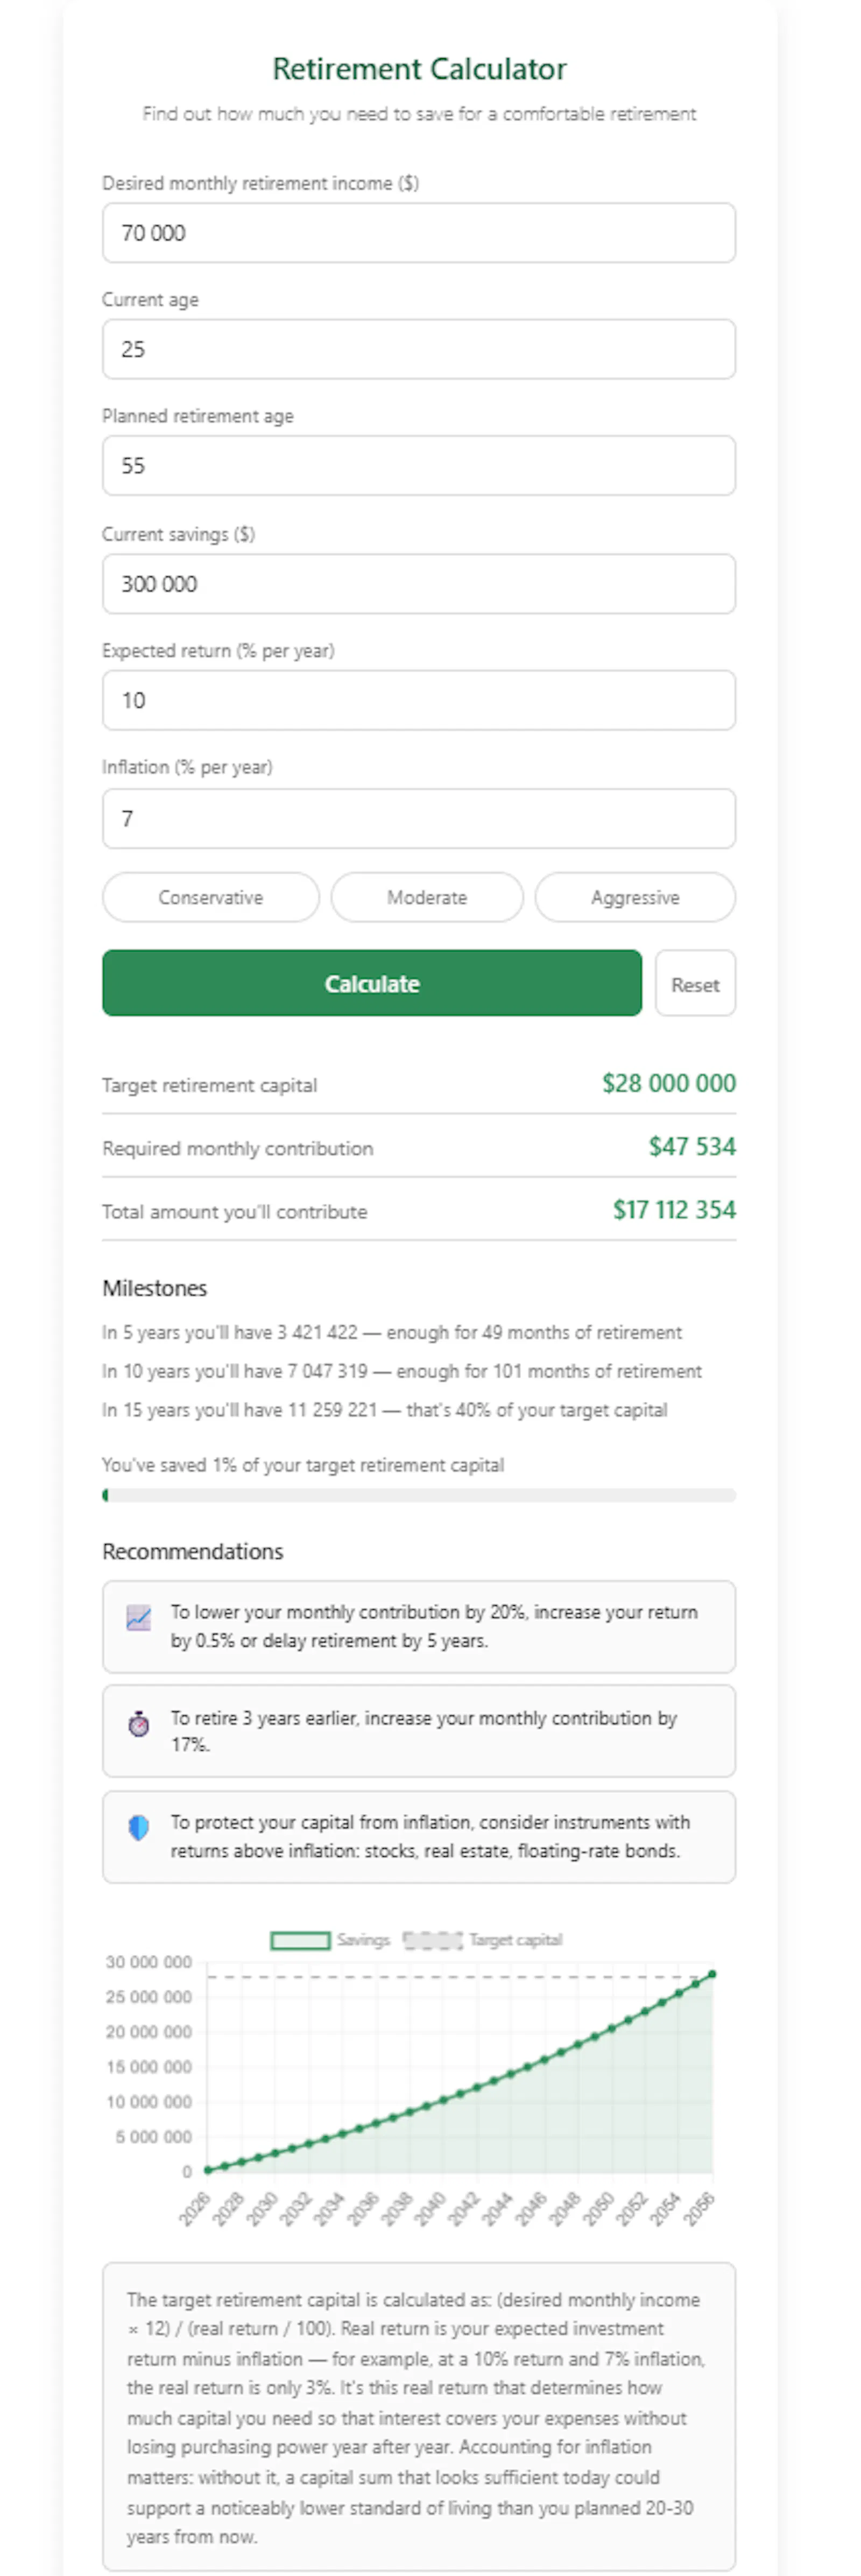This screenshot has width=861, height=2576.
Task: Select the Conservative preset
Action: point(211,897)
